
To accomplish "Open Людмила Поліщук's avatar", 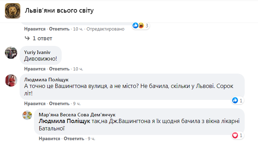I will (x=11, y=80).
